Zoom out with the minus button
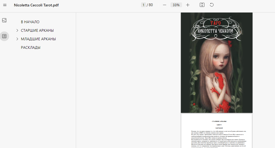The height and width of the screenshot is (148, 275). 164,5
